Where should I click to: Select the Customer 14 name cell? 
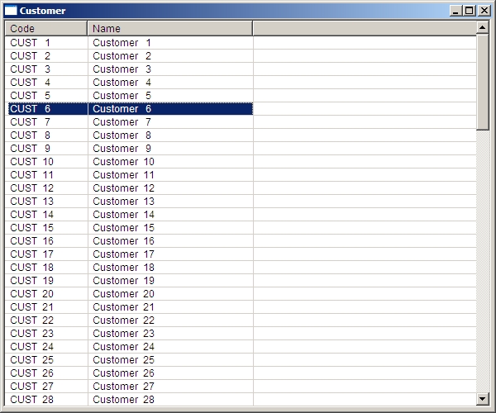pyautogui.click(x=170, y=215)
